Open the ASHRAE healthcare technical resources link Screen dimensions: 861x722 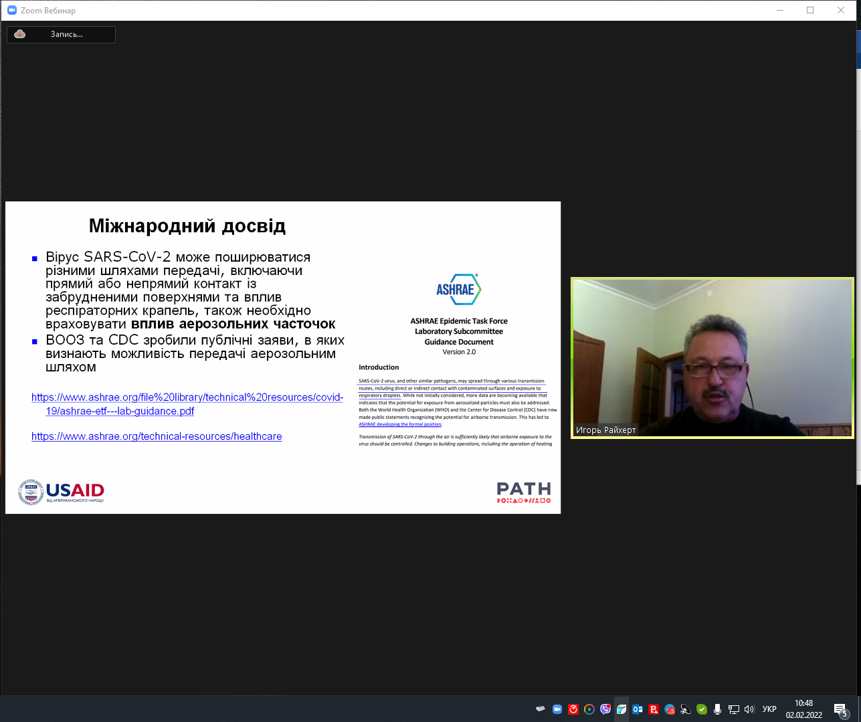coord(157,436)
